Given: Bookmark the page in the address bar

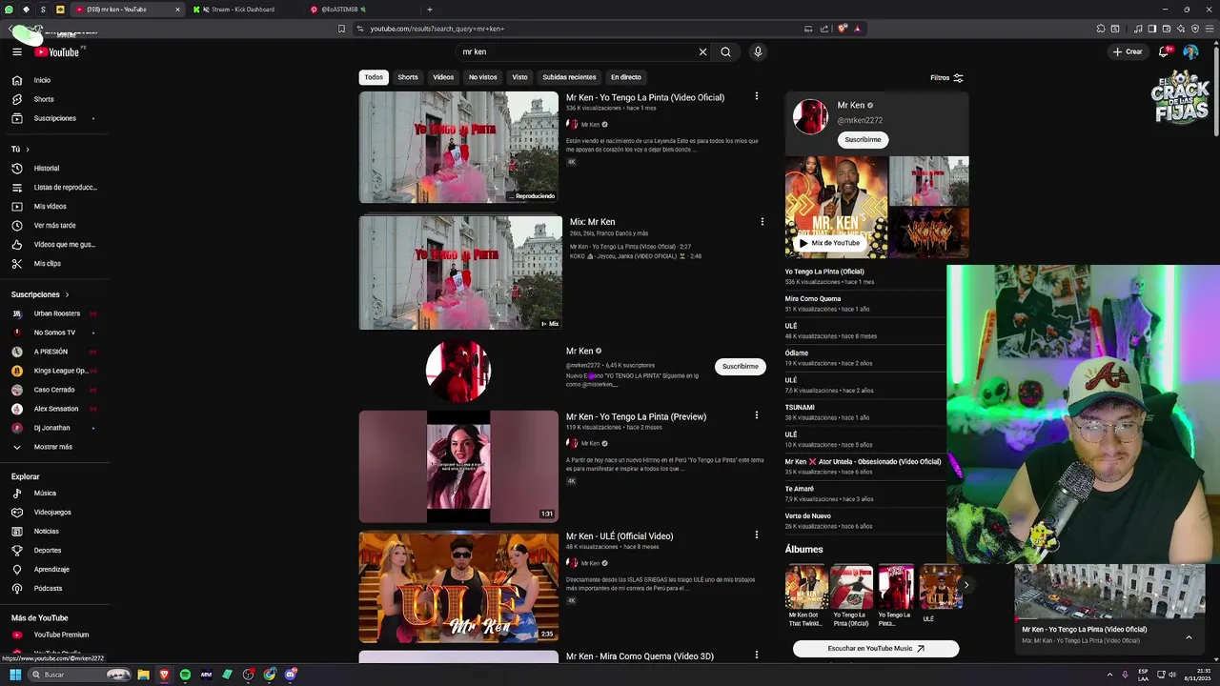Looking at the screenshot, I should (341, 29).
